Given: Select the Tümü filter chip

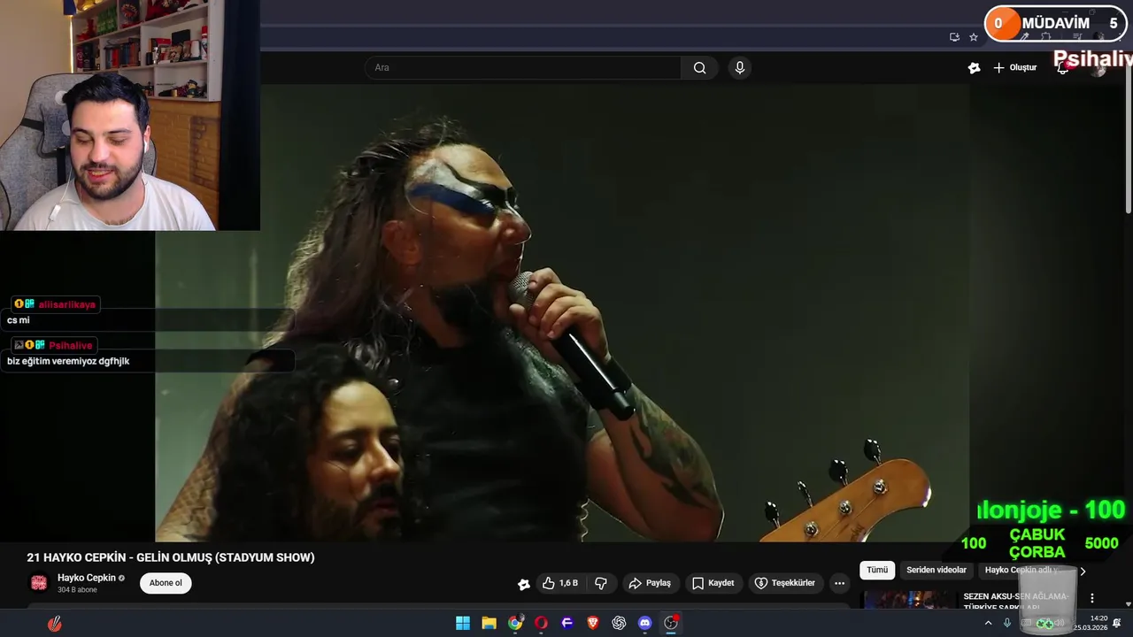Looking at the screenshot, I should tap(877, 570).
